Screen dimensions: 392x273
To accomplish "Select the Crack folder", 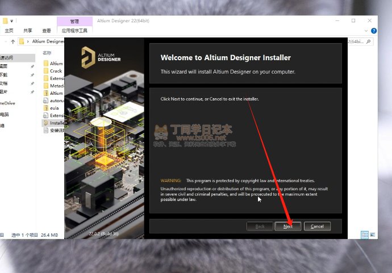I will pos(56,71).
